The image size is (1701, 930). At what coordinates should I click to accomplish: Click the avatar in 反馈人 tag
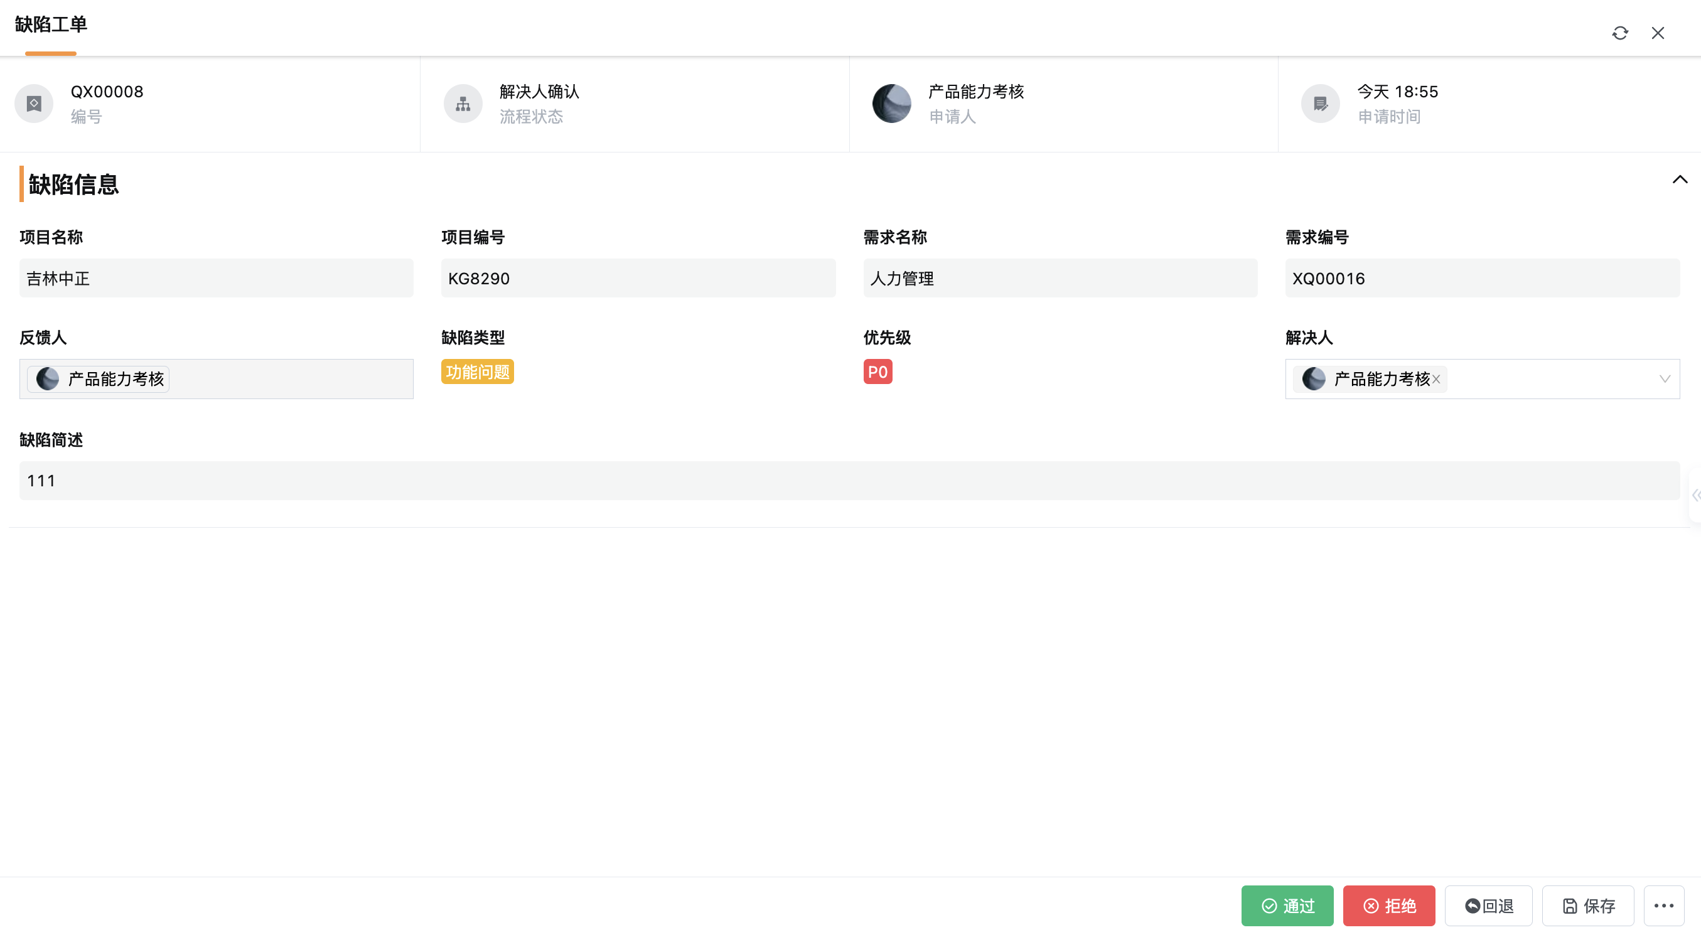coord(48,380)
